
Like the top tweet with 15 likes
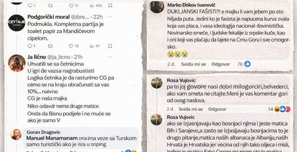71,6
